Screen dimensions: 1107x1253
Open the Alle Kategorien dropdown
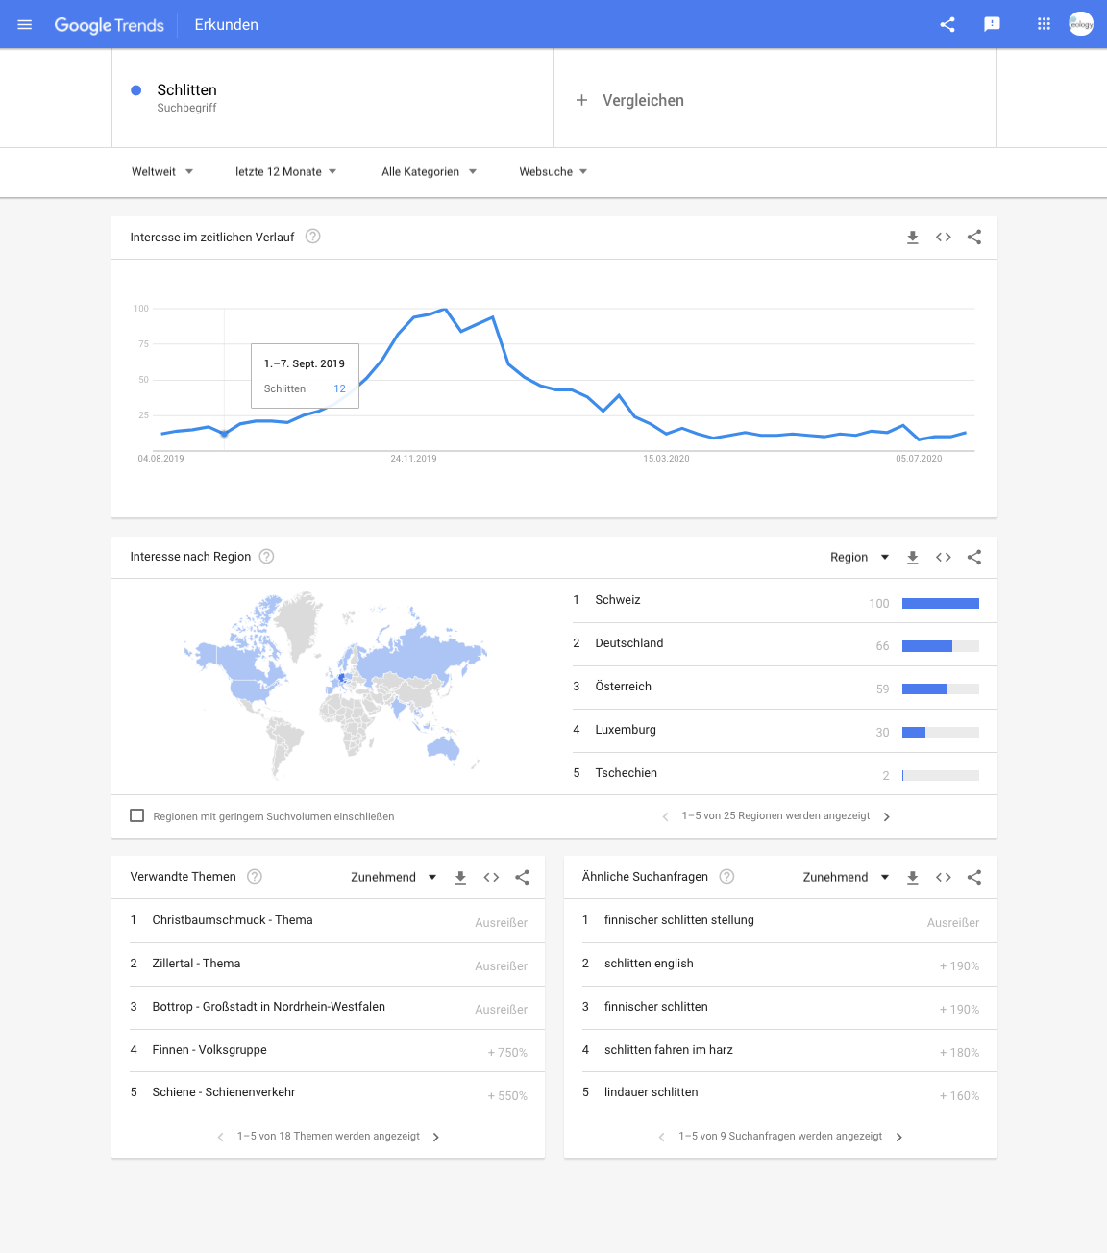(429, 172)
